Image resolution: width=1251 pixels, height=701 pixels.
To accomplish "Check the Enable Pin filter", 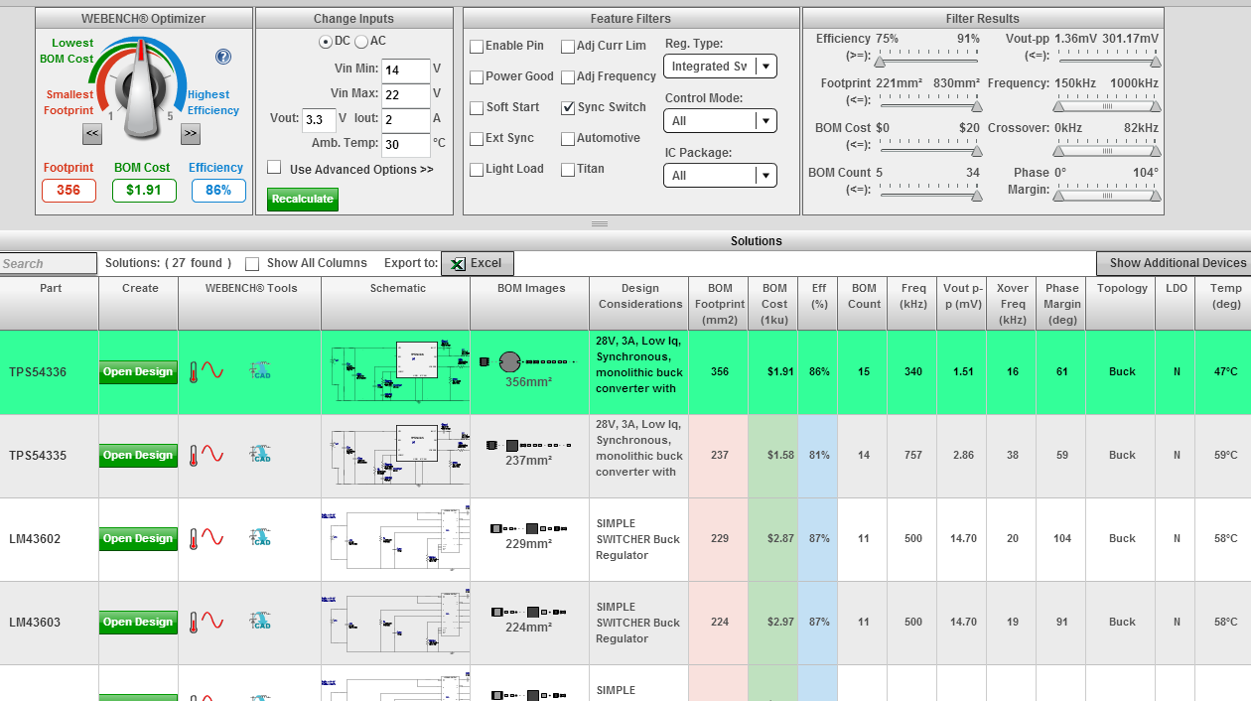I will point(477,47).
